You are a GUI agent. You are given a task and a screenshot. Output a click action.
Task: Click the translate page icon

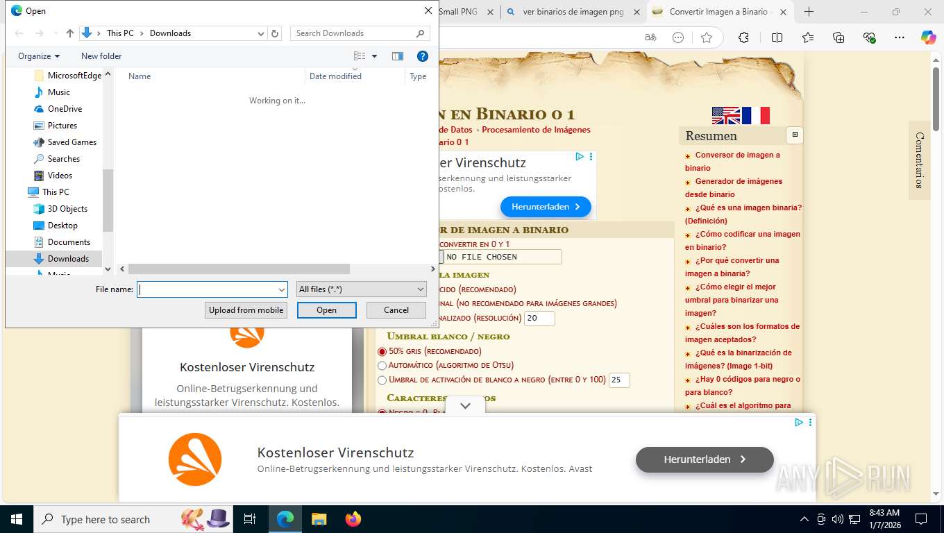[x=650, y=37]
